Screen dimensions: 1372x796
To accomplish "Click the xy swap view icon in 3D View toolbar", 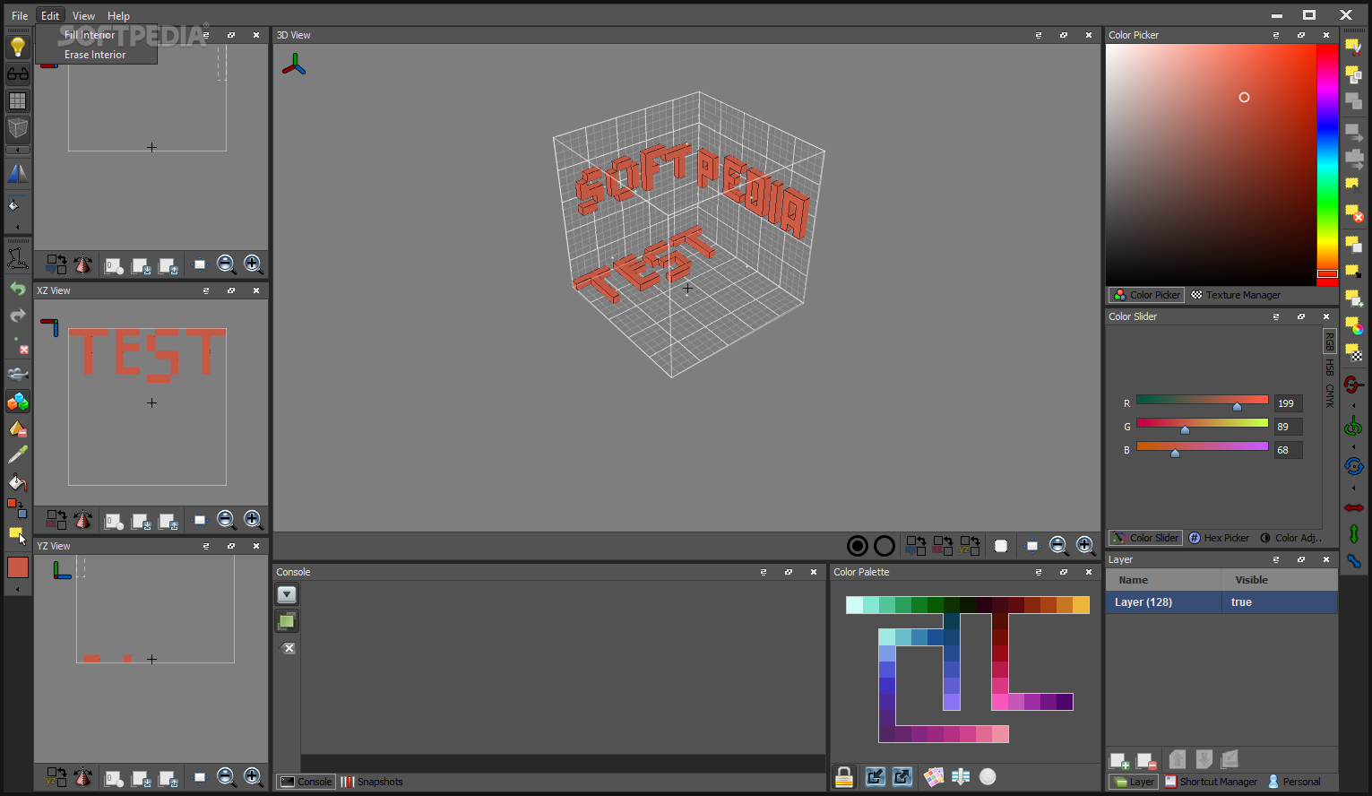I will pos(916,545).
